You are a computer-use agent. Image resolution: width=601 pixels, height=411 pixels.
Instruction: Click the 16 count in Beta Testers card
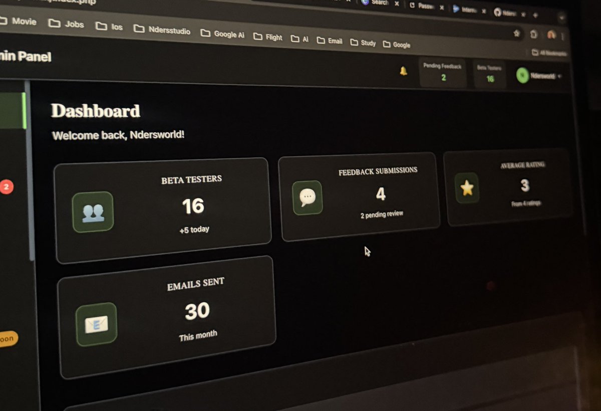tap(193, 206)
